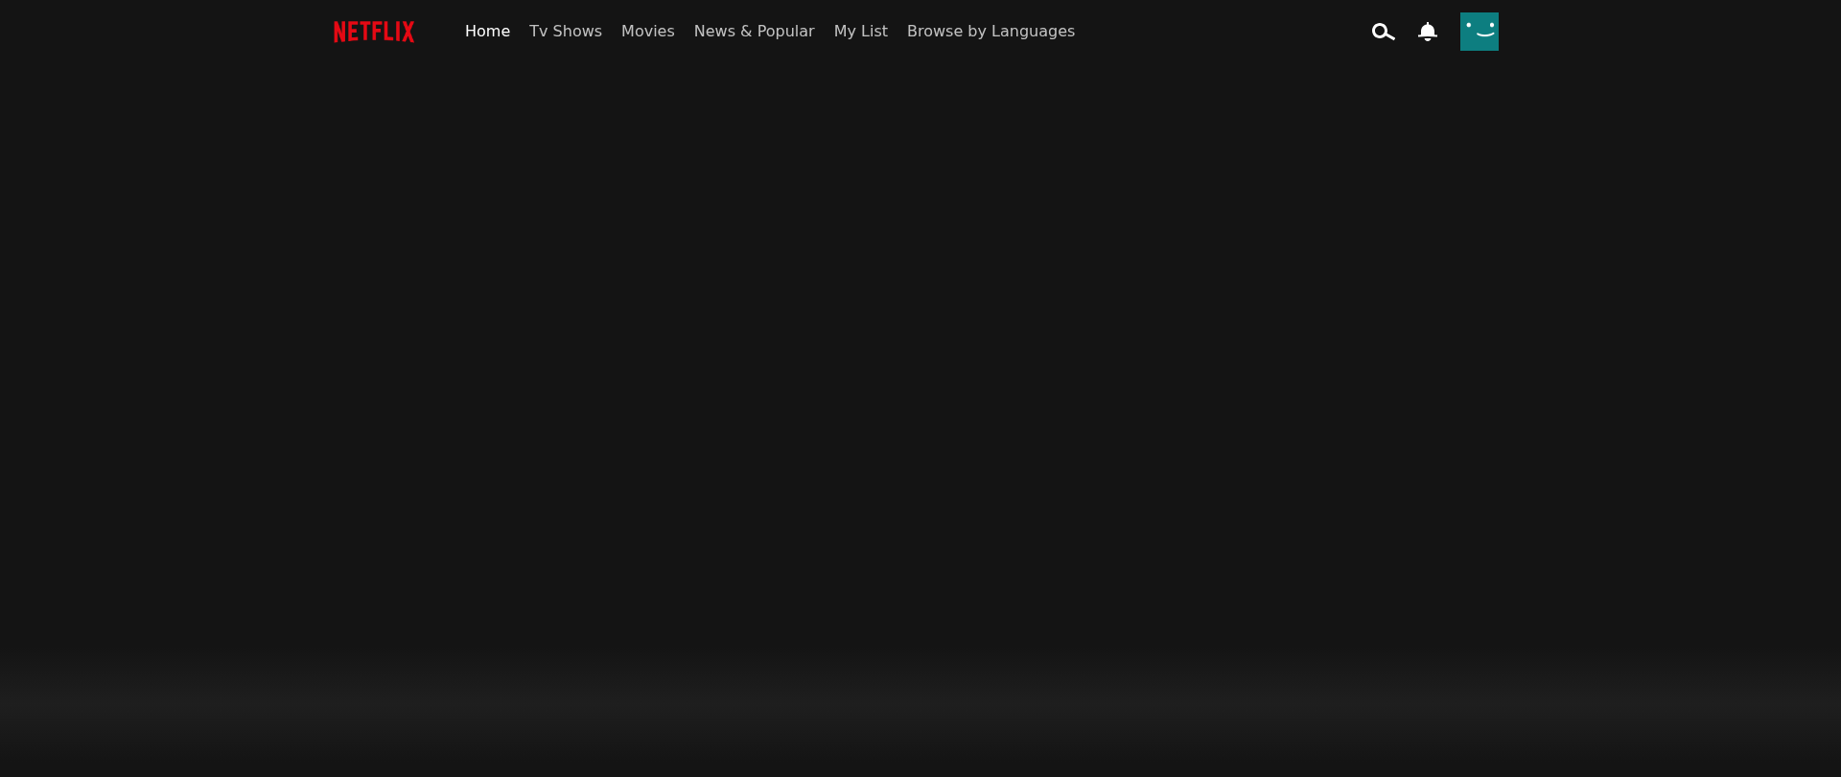The height and width of the screenshot is (777, 1841).
Task: Return to homepage via Netflix wordmark
Action: (x=374, y=32)
